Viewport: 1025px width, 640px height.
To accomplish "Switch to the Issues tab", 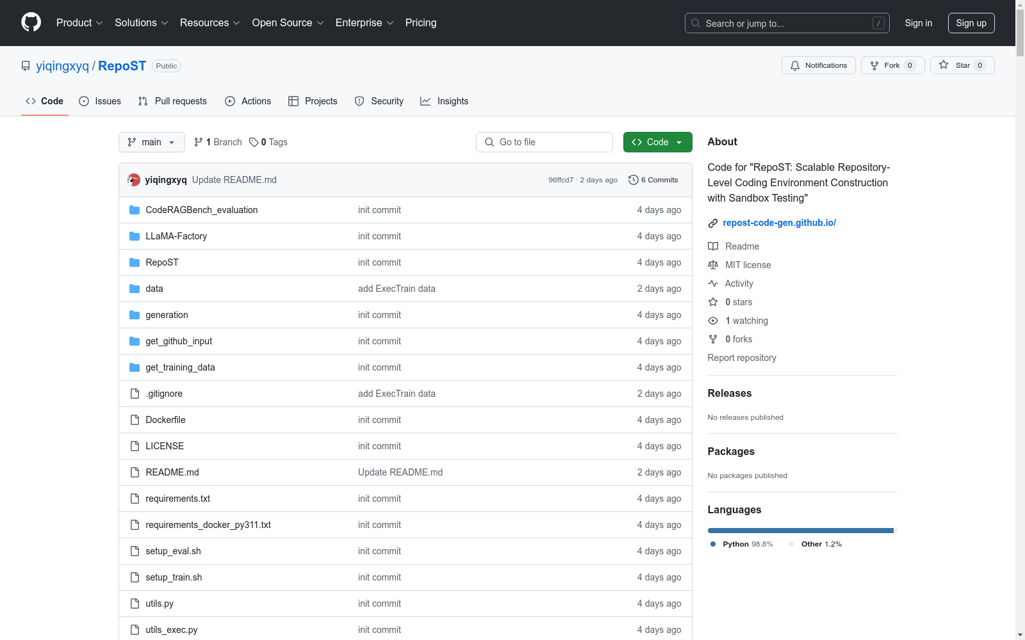I will 100,101.
